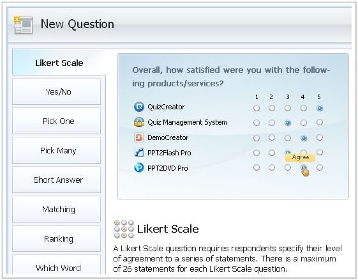
Task: Click the PPT2Flash Pro icon
Action: pos(139,153)
